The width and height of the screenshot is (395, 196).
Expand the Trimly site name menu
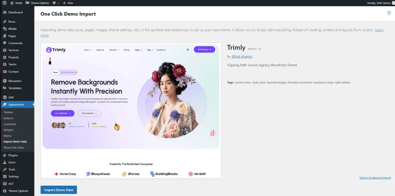point(17,3)
